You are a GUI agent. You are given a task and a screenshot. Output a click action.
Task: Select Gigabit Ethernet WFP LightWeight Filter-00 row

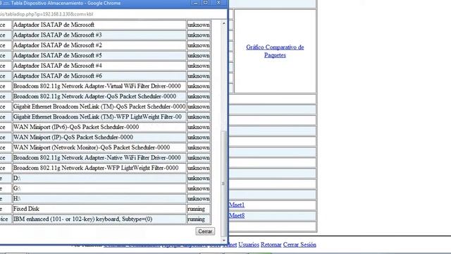click(x=99, y=117)
